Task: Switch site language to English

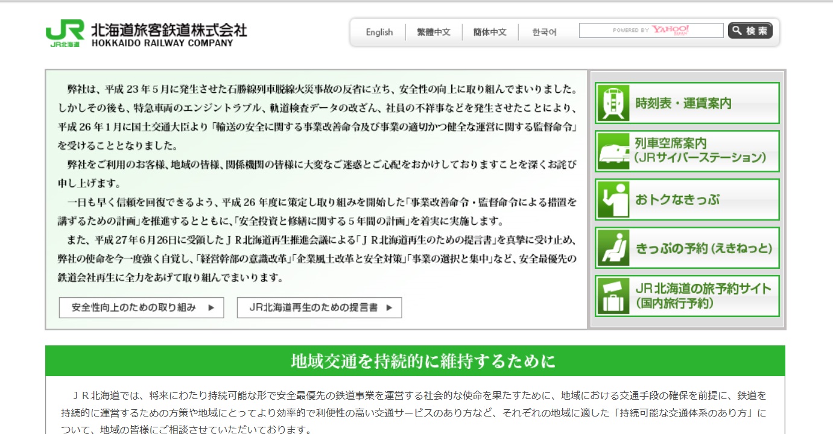Action: [x=379, y=33]
